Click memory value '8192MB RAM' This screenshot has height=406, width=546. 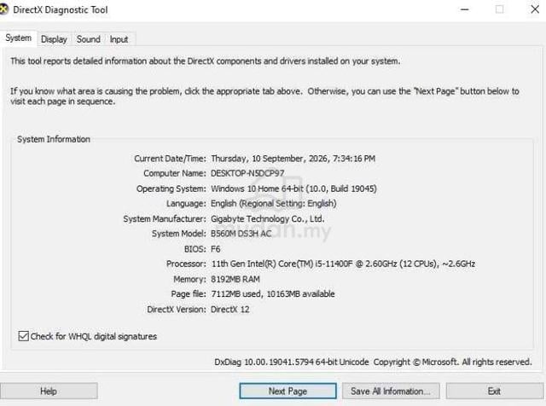tap(235, 279)
